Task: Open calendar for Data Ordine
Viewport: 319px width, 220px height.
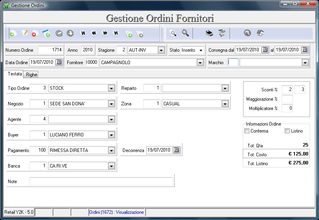Action: (x=59, y=62)
